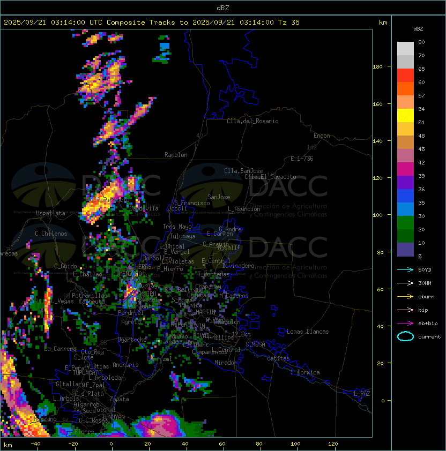Click the 'E_1-736' map label
This screenshot has width=446, height=451.
(x=302, y=159)
